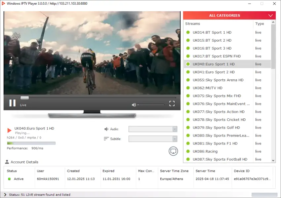281x198 pixels.
Task: Click the Subtitle lines icon
Action: click(106, 139)
